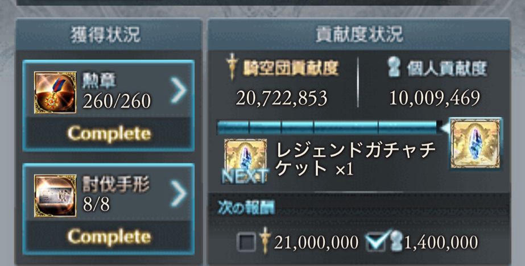
Task: Tap the 個人貢献度 value 10,009,469
Action: [x=435, y=98]
